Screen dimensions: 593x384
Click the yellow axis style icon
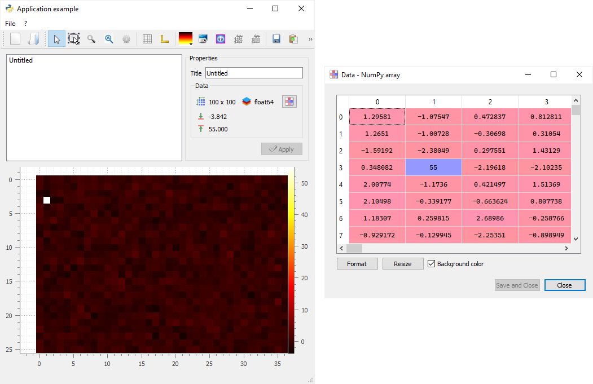(x=165, y=39)
